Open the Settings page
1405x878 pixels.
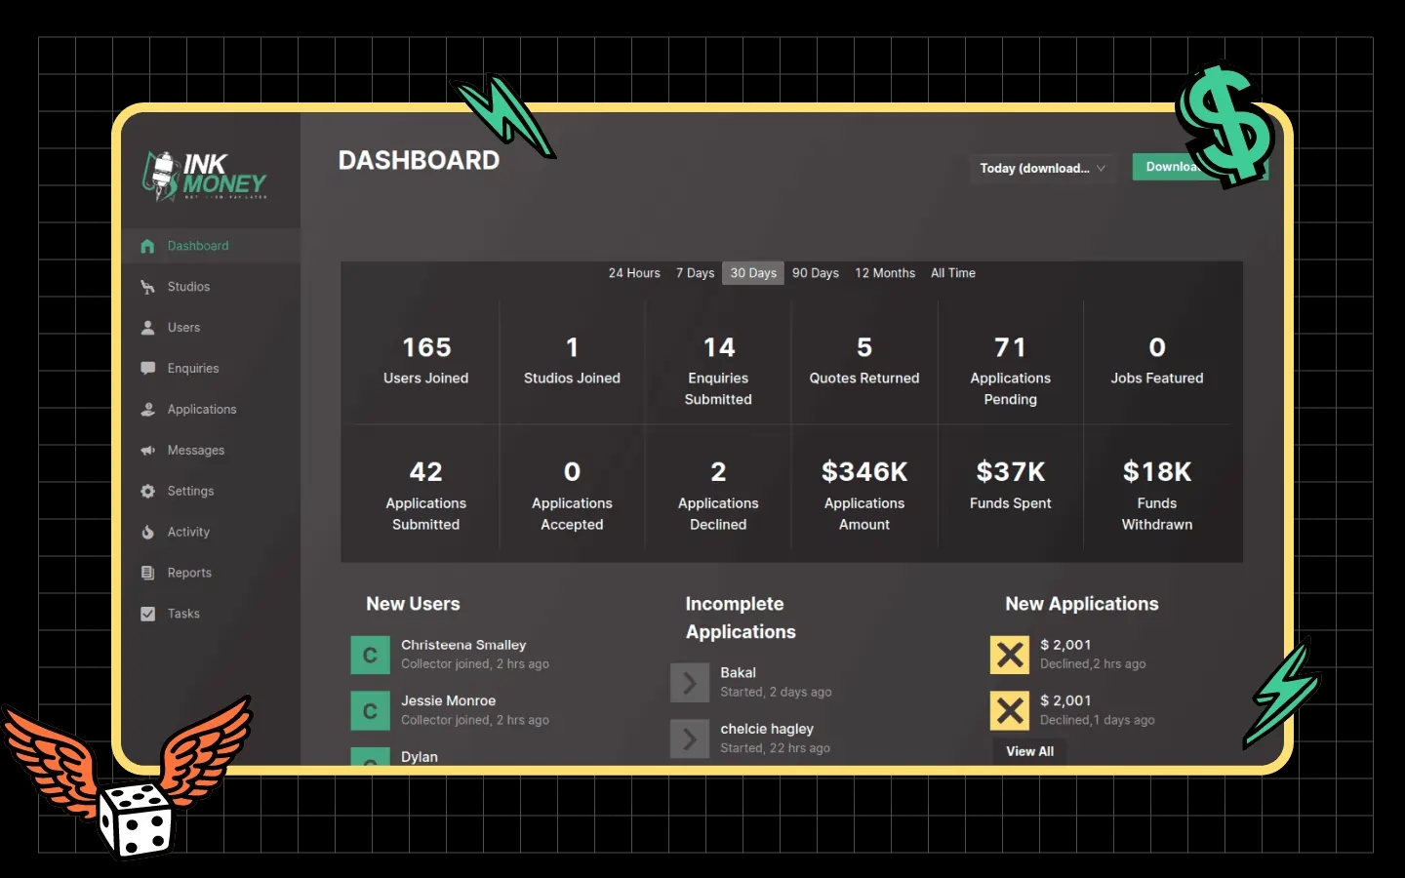point(190,492)
